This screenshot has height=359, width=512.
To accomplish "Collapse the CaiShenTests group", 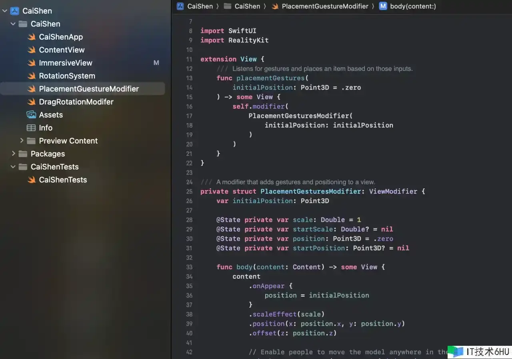I will point(13,167).
